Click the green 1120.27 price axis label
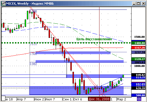147x102 pixels. pos(138,59)
